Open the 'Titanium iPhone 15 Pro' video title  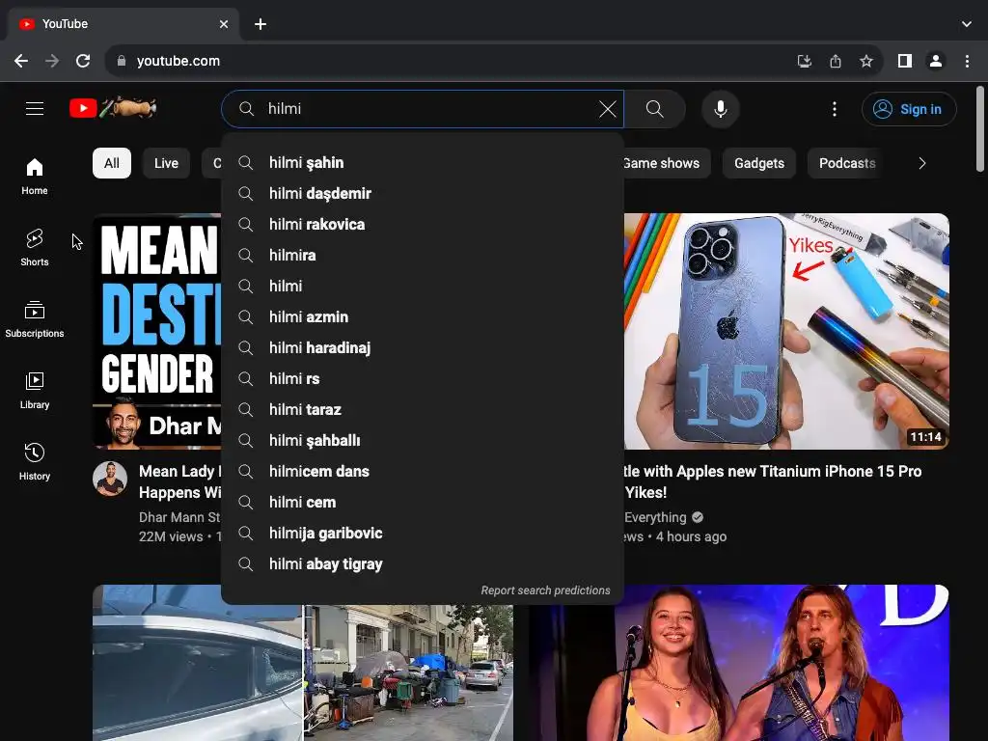(x=773, y=481)
